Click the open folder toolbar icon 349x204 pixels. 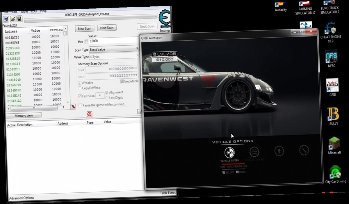[13, 19]
